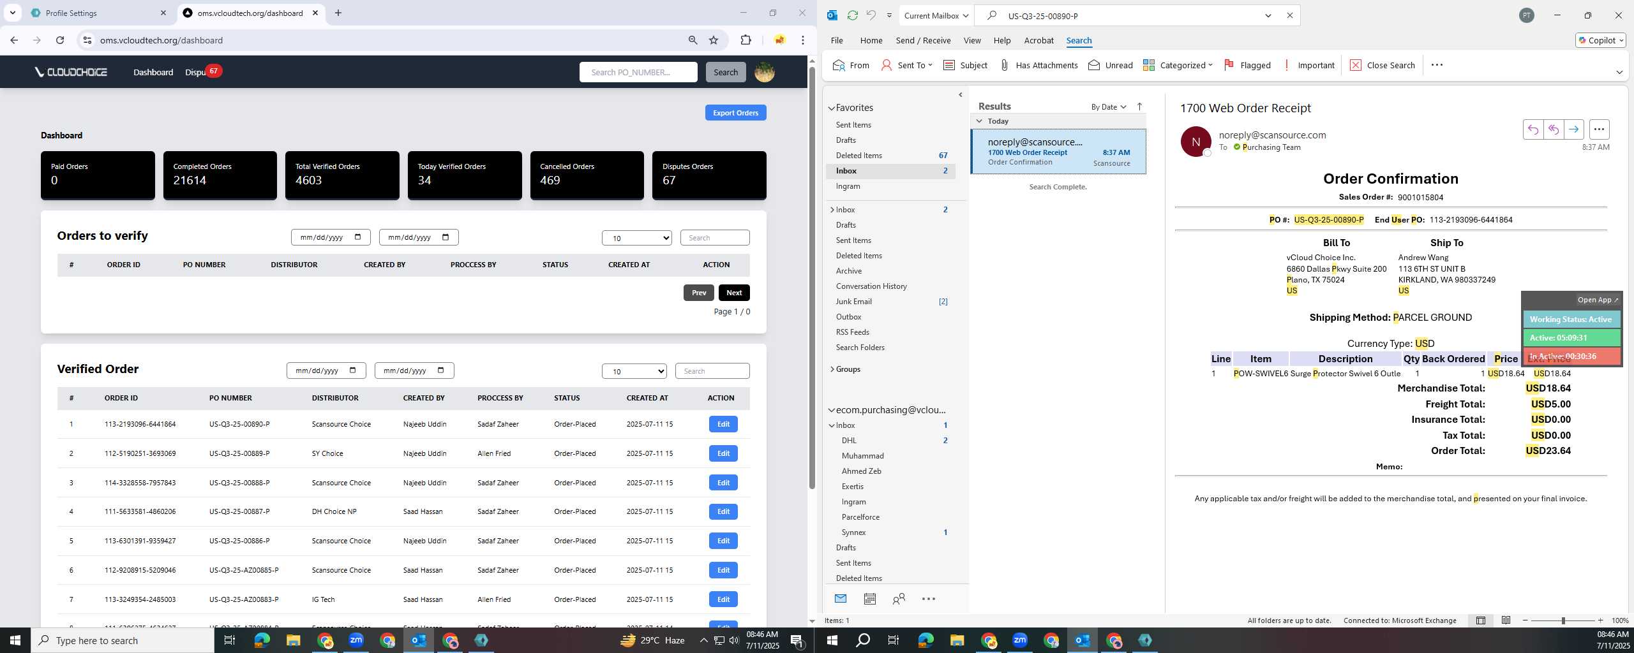Collapse the ecom.purchasing mailbox tree

pos(832,410)
